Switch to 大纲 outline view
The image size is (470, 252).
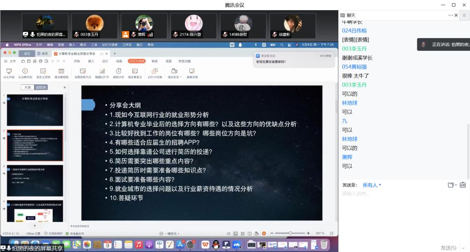(x=28, y=87)
